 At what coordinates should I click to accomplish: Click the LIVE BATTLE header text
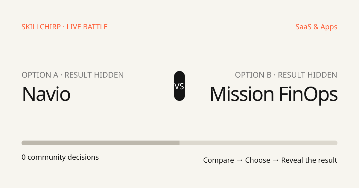(87, 27)
